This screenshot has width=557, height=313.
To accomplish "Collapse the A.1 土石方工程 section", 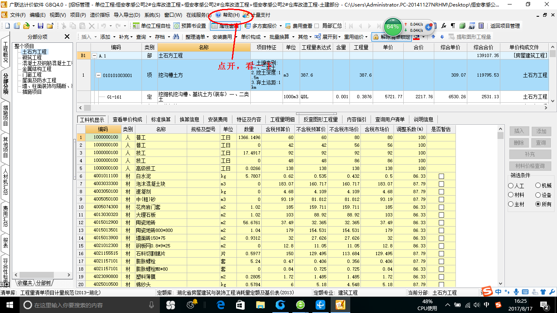I will (x=95, y=55).
